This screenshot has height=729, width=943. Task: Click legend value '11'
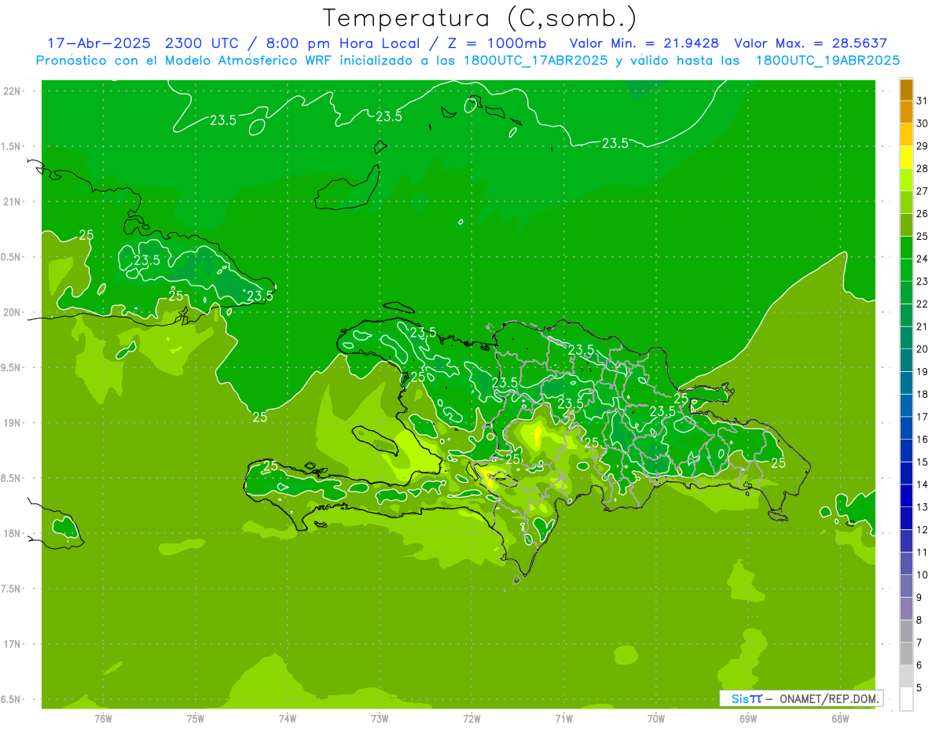(922, 552)
